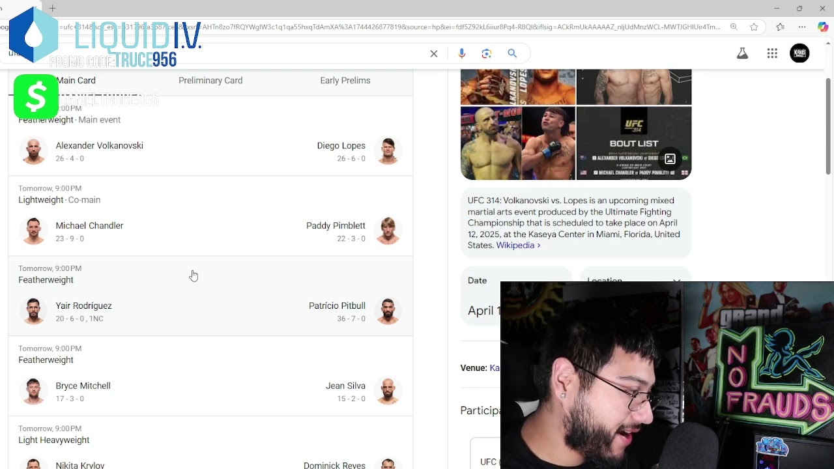Screen dimensions: 834x469
Task: Select the Yair Rodríguez name
Action: [83, 306]
